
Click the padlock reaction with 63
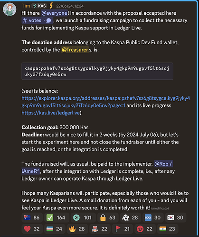(108, 218)
